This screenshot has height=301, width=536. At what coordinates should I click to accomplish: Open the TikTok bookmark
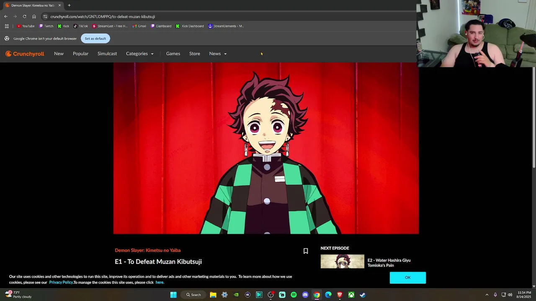[81, 26]
